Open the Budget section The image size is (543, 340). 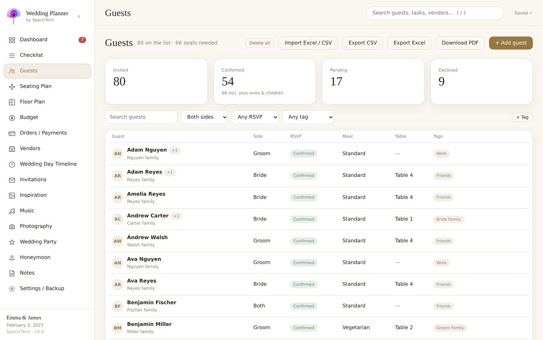point(47,117)
